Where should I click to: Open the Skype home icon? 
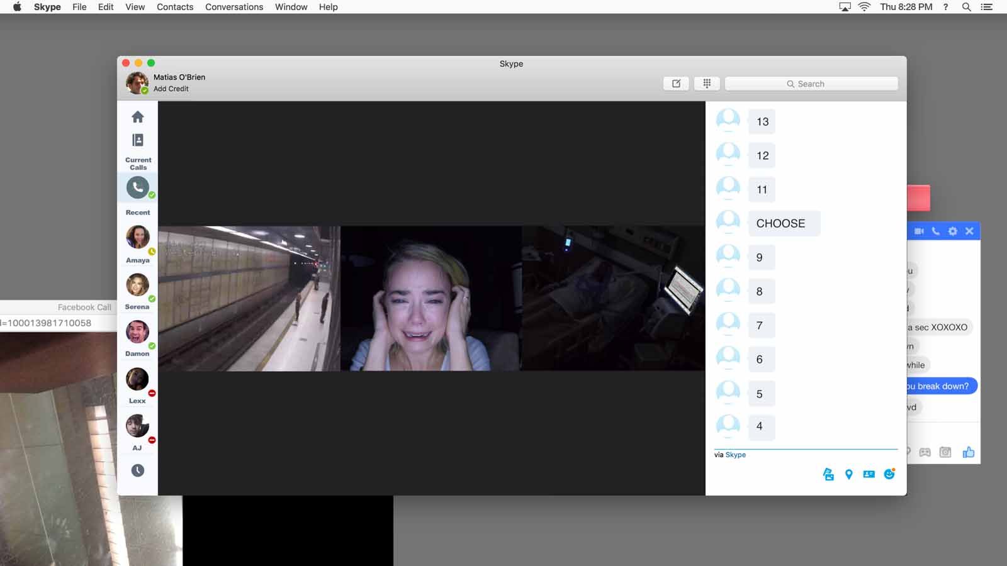point(137,116)
